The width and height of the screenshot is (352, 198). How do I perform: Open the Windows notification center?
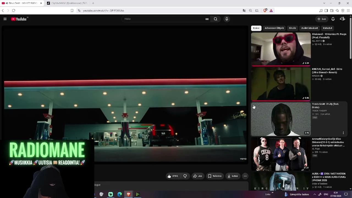pyautogui.click(x=346, y=194)
